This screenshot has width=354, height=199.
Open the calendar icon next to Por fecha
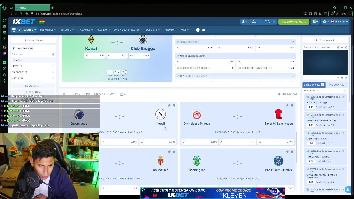coord(53,54)
